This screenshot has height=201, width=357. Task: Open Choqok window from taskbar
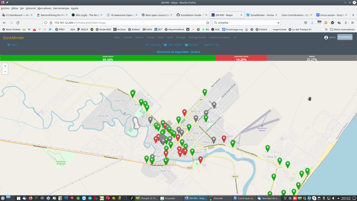pyautogui.click(x=146, y=198)
